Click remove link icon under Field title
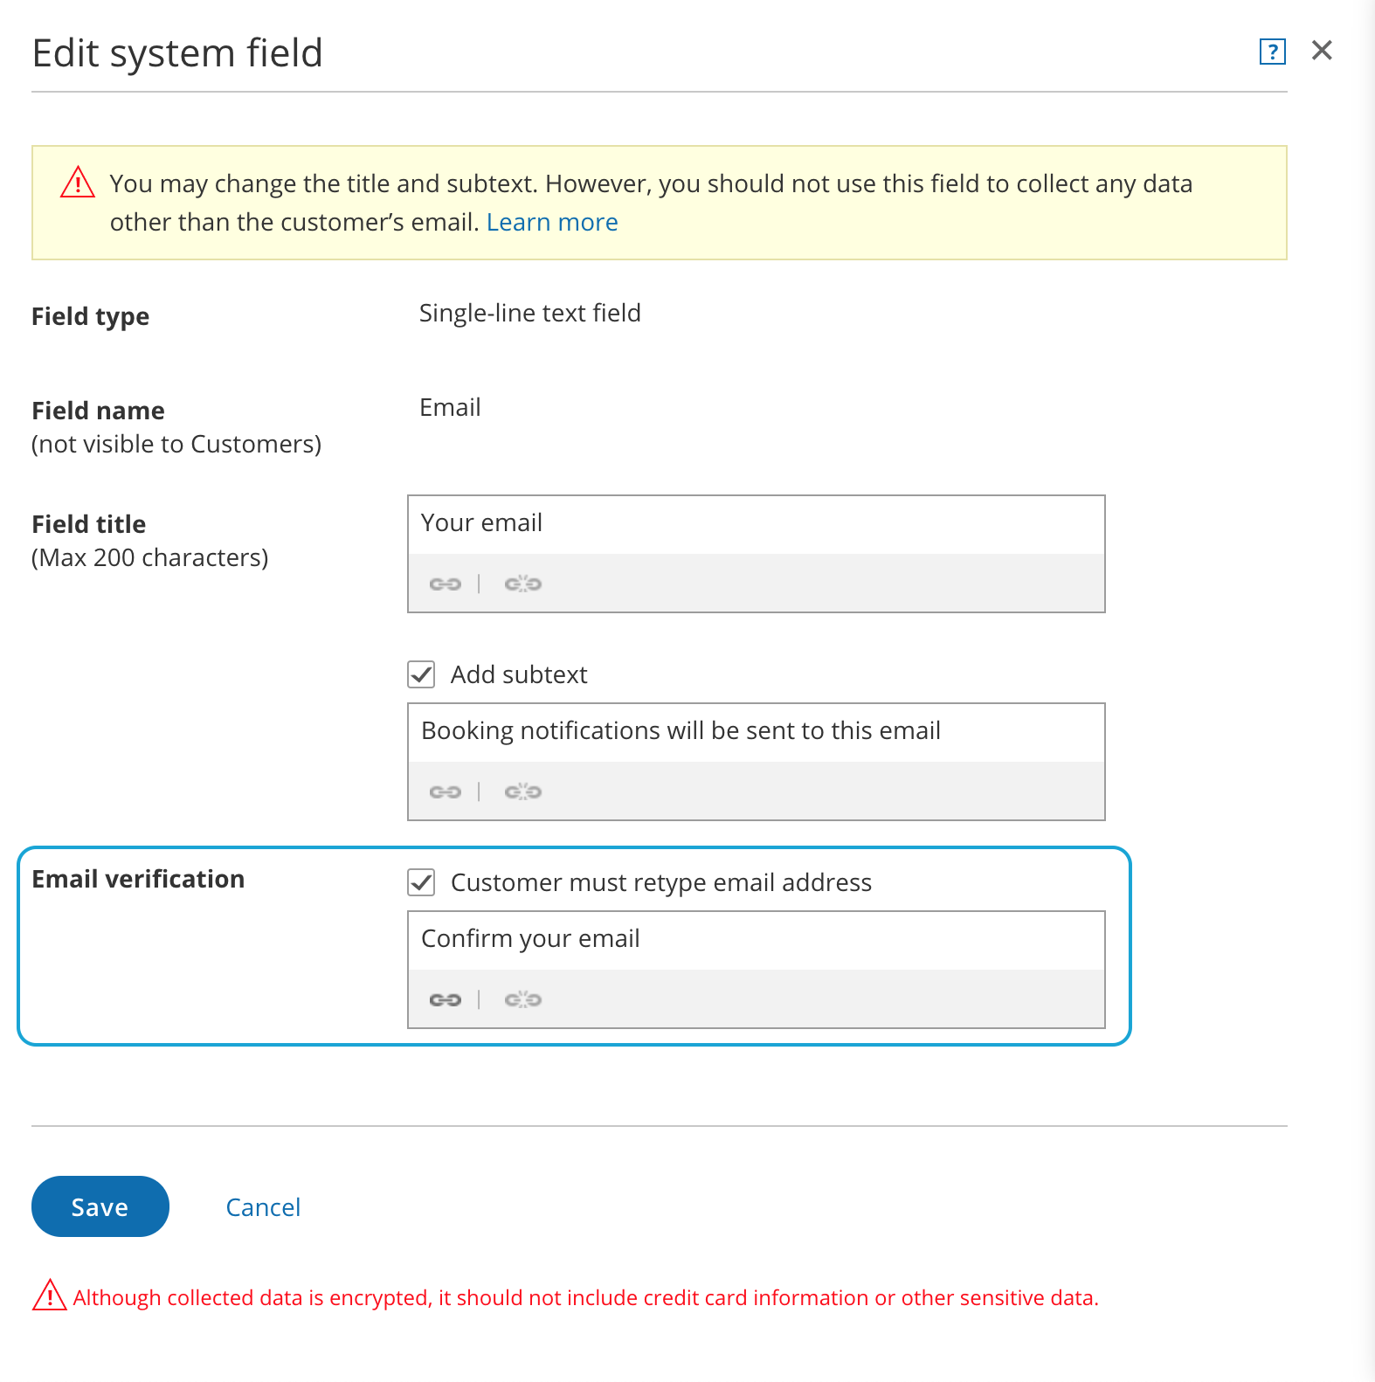 tap(522, 584)
